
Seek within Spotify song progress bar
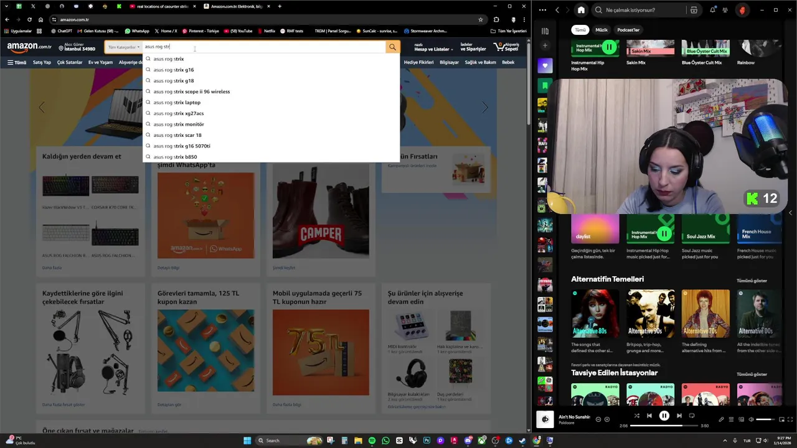click(664, 426)
